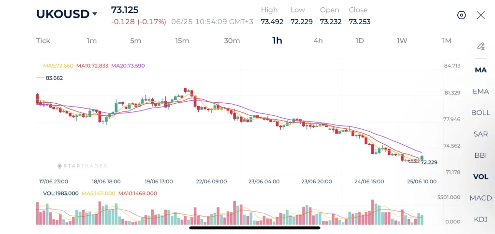Choose the 4h timeframe tab
The width and height of the screenshot is (495, 234).
point(318,41)
